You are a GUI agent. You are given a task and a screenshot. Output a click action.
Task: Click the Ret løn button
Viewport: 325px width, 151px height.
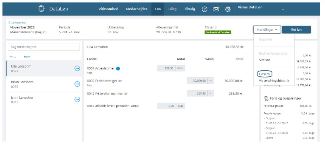coord(296,30)
